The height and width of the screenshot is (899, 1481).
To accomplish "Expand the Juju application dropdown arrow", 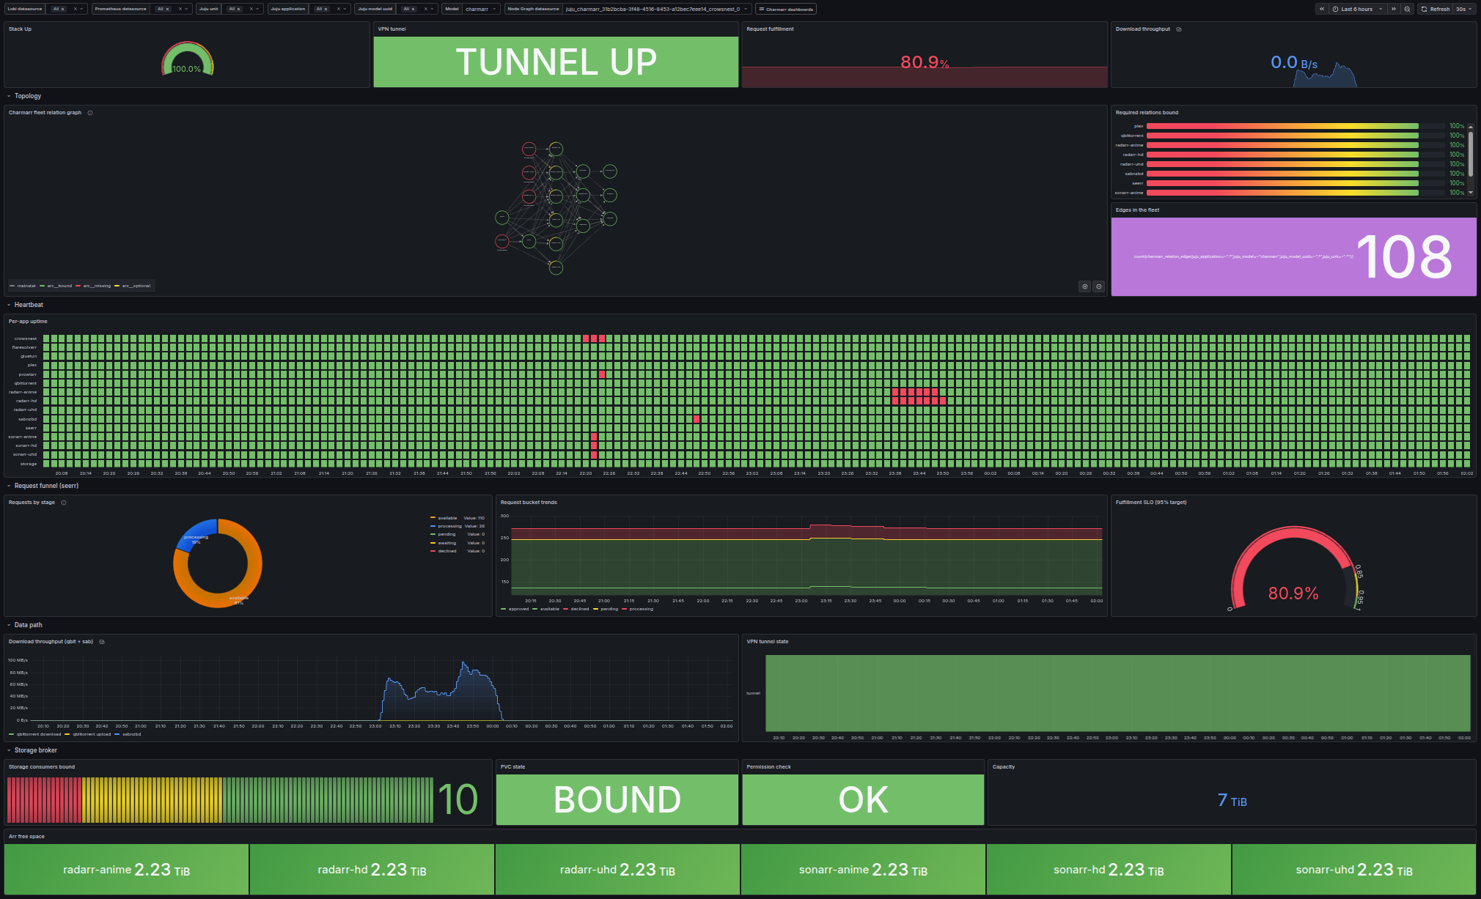I will click(x=345, y=9).
